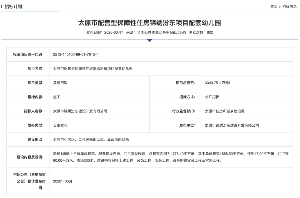This screenshot has width=300, height=198.
Task: Click the 施工 tender content value
Action: (x=57, y=97)
